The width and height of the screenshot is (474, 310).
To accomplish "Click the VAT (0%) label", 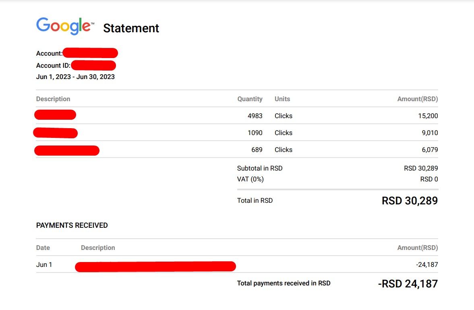I will point(250,179).
